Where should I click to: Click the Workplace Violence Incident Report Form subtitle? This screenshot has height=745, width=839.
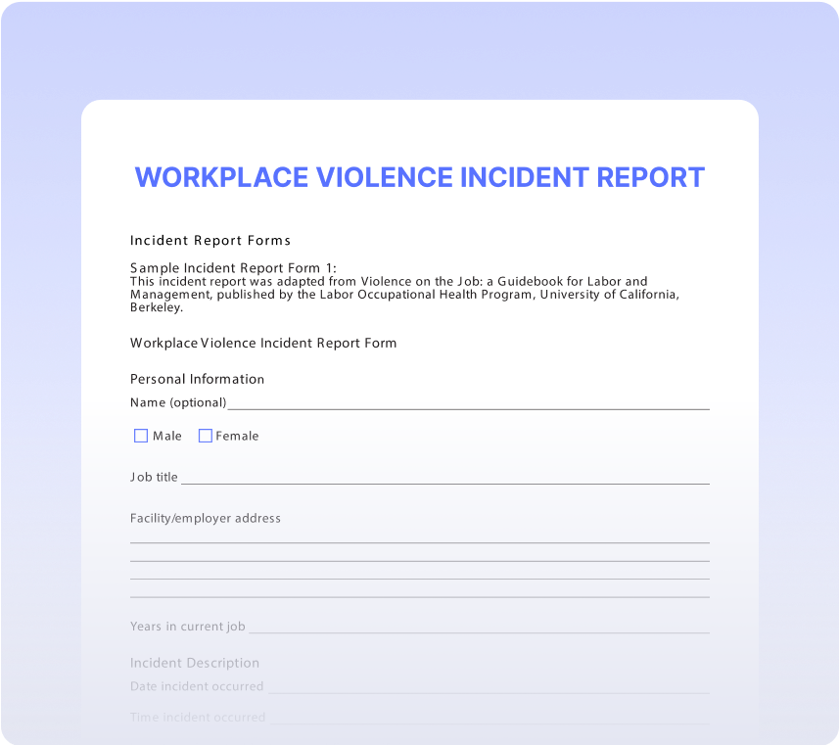click(x=263, y=343)
